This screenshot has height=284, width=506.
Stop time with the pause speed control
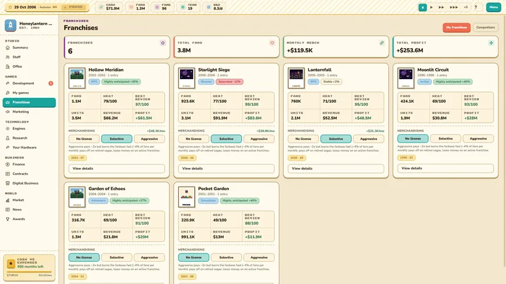pos(422,7)
